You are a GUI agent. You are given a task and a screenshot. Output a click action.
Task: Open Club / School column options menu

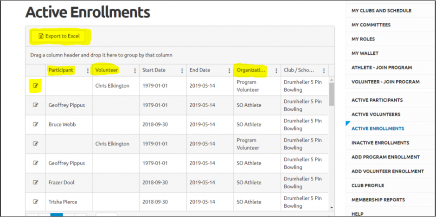[x=324, y=71]
